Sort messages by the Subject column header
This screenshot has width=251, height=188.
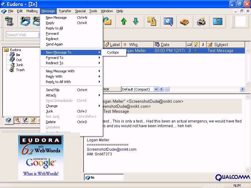[x=226, y=44]
